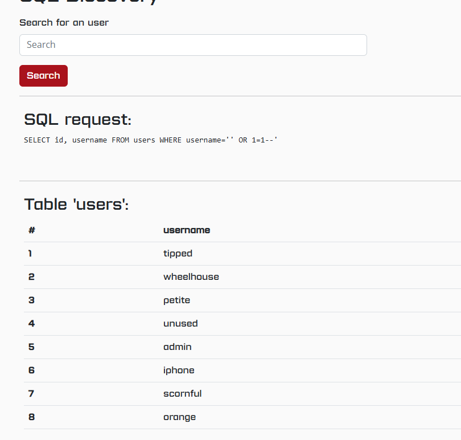This screenshot has width=461, height=440.
Task: Click the 'petite' username entry
Action: point(176,300)
